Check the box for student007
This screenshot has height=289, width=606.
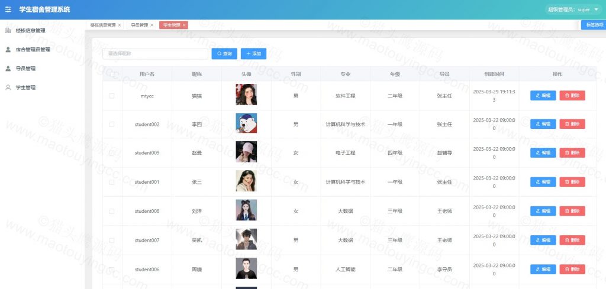(112, 241)
